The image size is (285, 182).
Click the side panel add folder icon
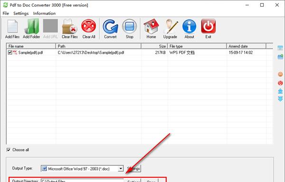(280, 57)
